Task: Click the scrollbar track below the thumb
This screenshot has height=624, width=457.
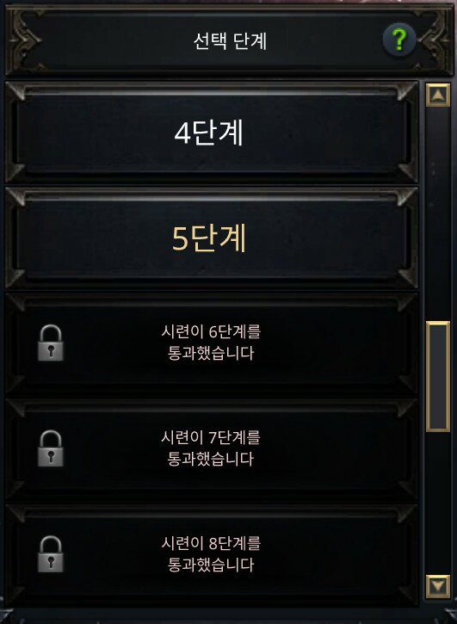Action: (x=438, y=504)
